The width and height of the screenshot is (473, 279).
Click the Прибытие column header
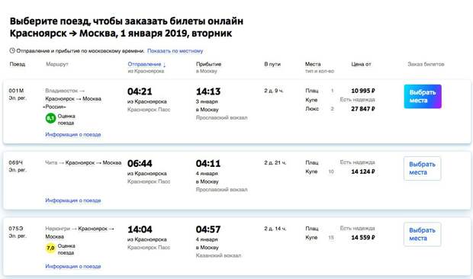tap(208, 64)
